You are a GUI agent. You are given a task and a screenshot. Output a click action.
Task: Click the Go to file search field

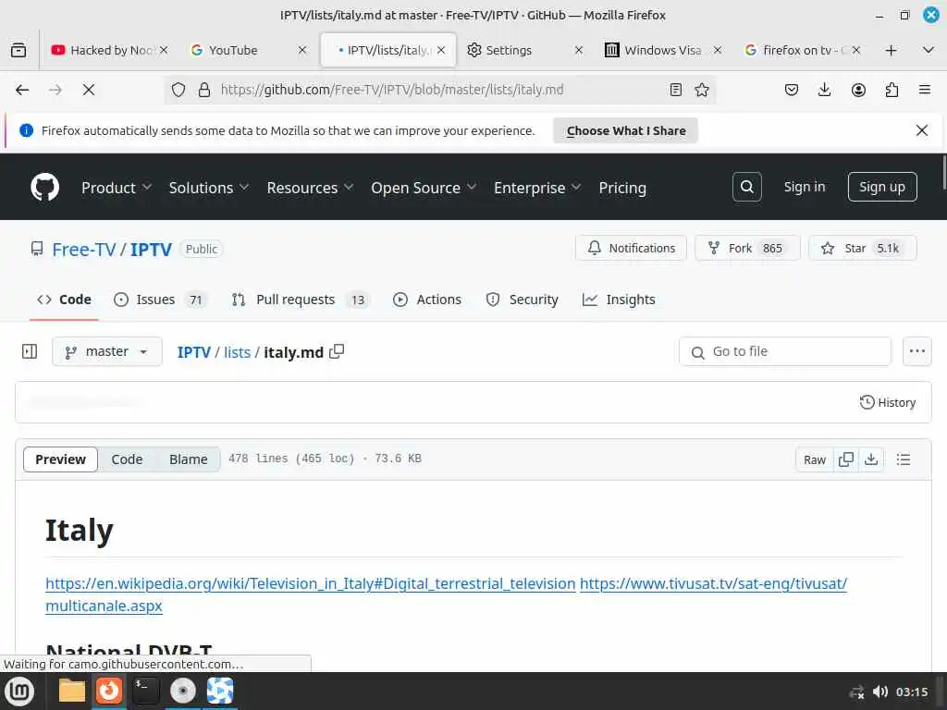click(x=784, y=351)
